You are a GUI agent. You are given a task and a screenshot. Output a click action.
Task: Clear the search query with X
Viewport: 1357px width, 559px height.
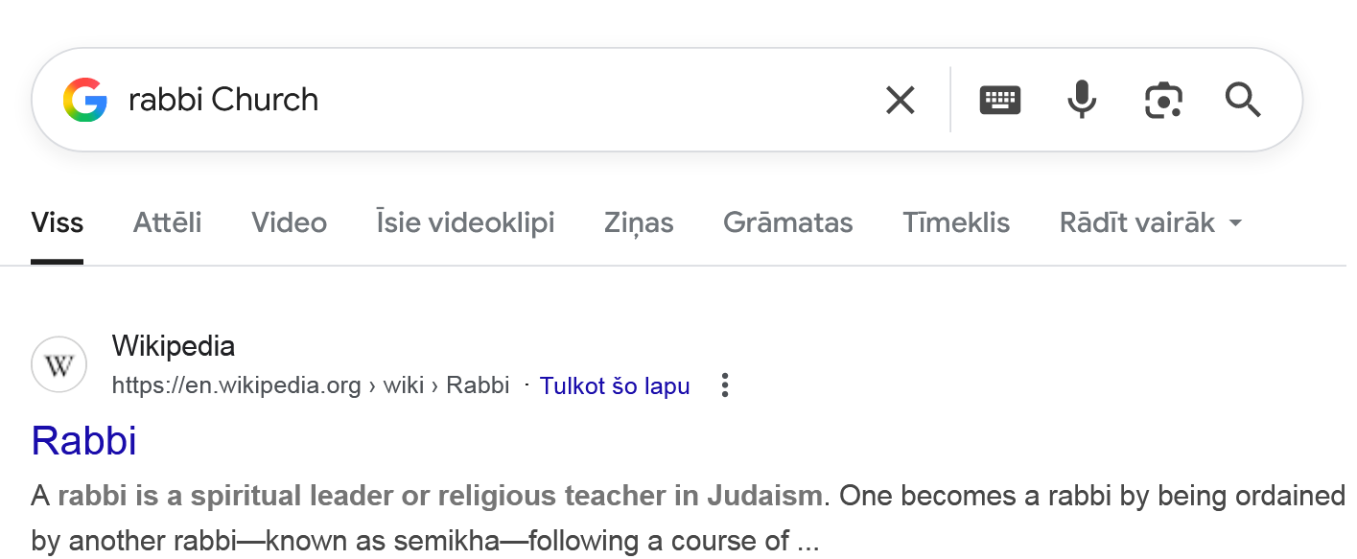pos(900,100)
